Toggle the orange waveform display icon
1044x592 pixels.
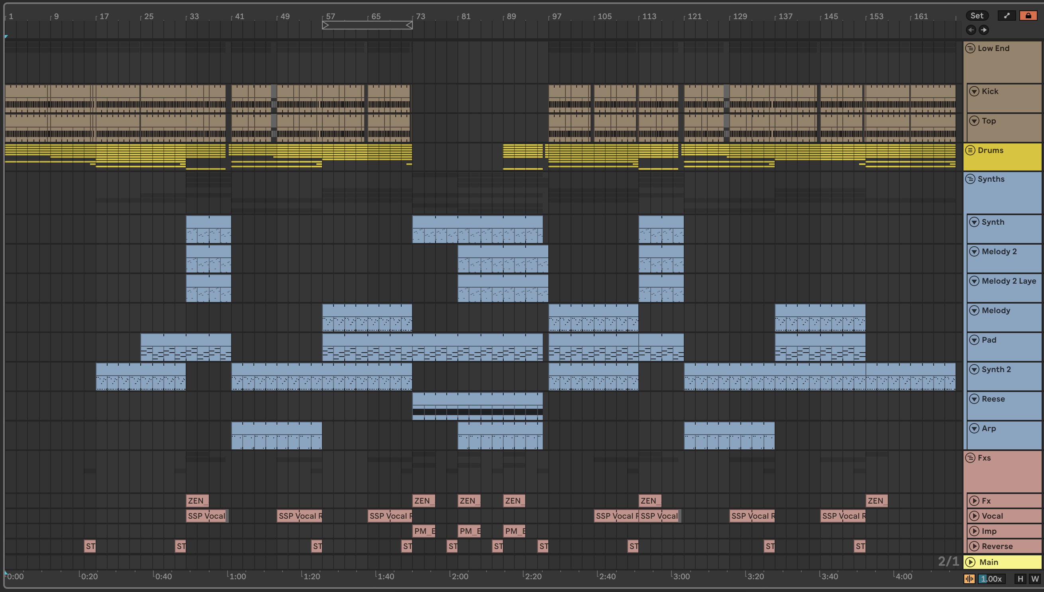(x=969, y=578)
